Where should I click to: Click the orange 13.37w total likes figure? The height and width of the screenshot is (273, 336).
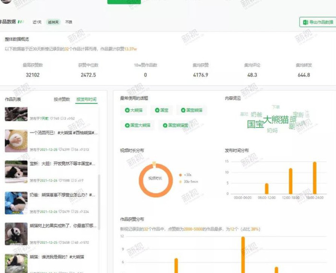click(130, 49)
